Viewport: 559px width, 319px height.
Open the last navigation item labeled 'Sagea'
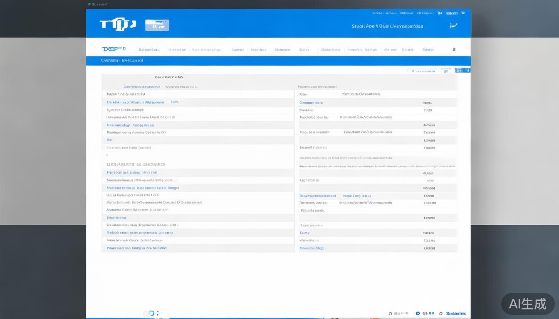[x=428, y=49]
